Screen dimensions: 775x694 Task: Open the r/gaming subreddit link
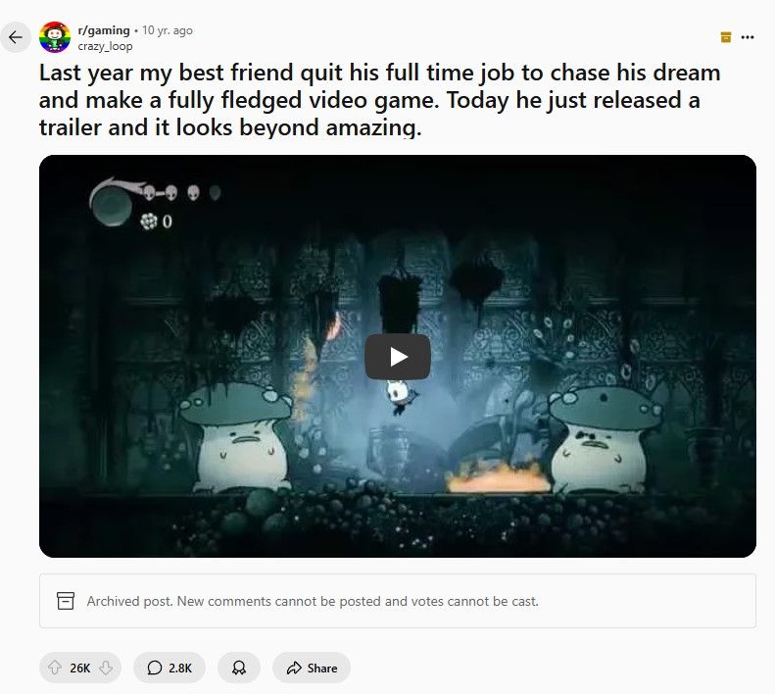click(104, 30)
